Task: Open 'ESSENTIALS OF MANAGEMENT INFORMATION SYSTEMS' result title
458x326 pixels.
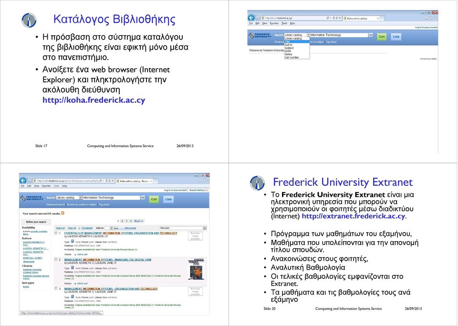Action: pyautogui.click(x=121, y=233)
